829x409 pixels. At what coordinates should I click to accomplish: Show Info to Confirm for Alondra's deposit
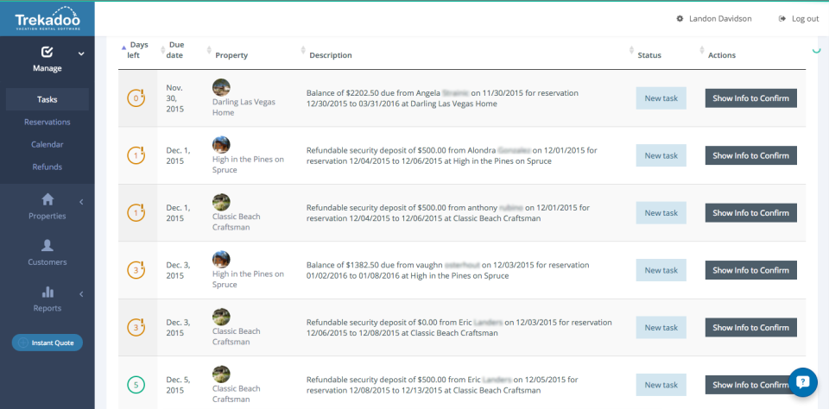click(750, 155)
